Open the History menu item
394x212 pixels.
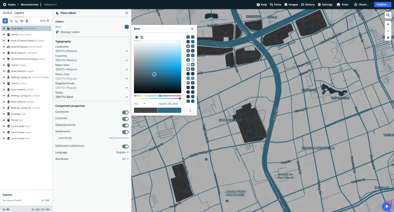coord(308,5)
